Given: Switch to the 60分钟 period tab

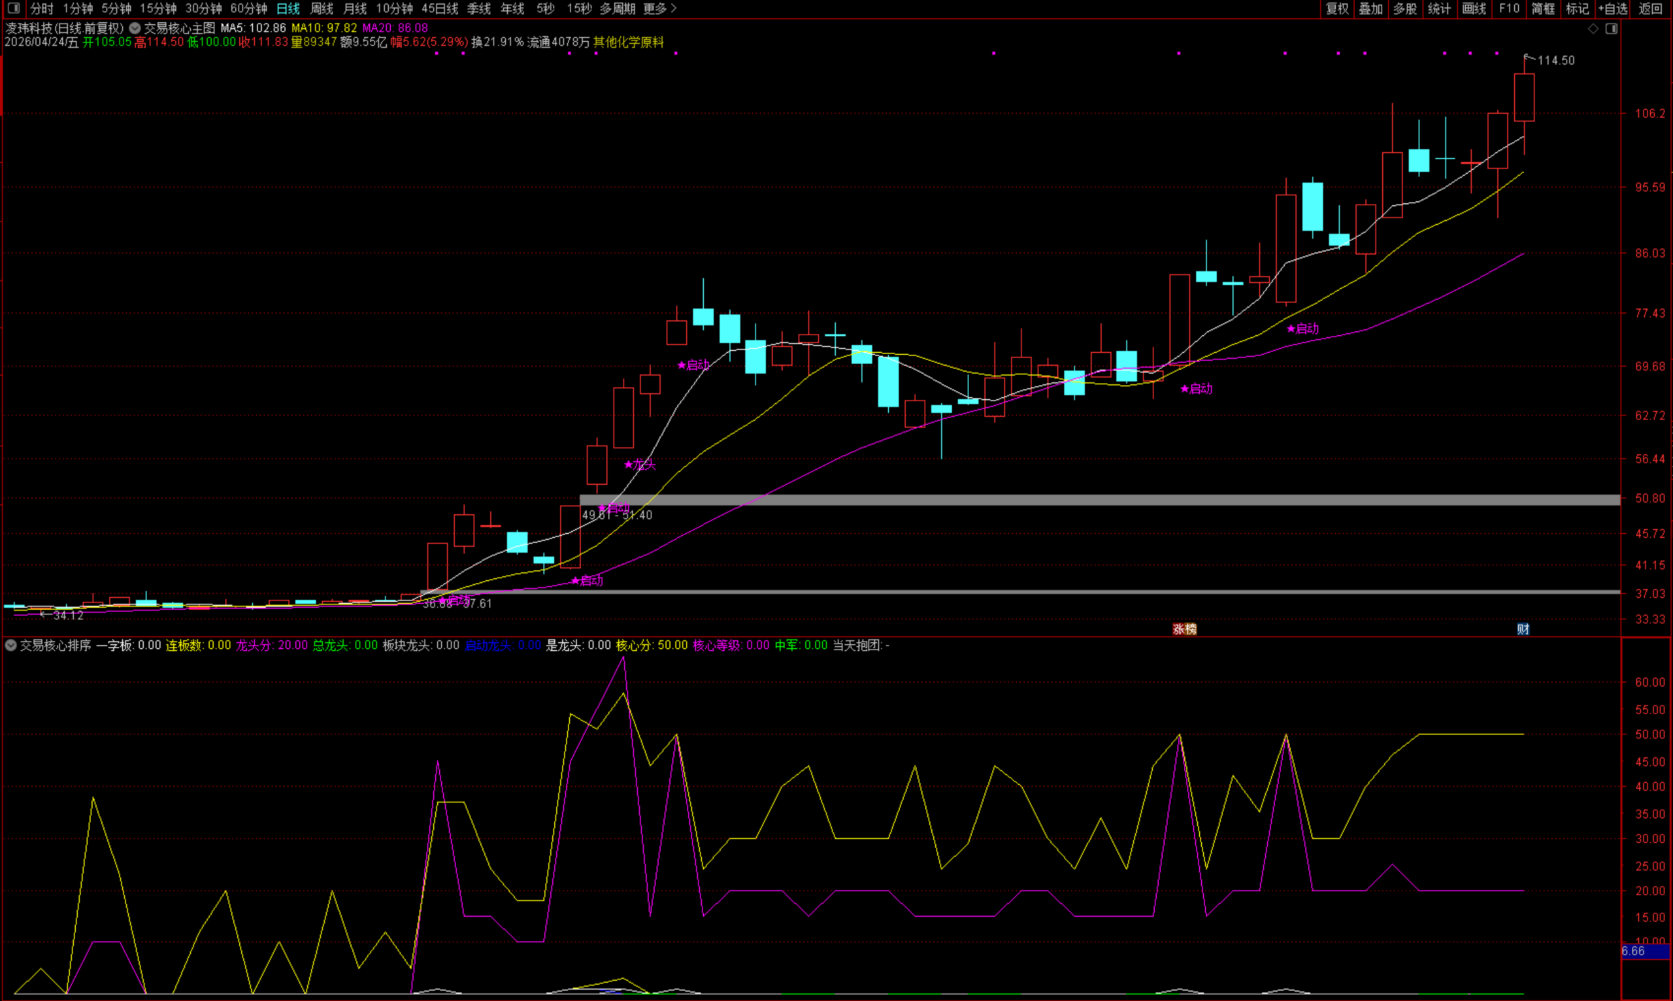Looking at the screenshot, I should click(x=249, y=8).
